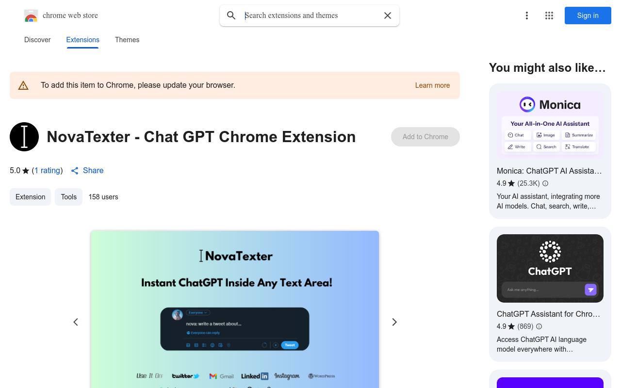Click the Add to Chrome button
621x388 pixels.
425,137
